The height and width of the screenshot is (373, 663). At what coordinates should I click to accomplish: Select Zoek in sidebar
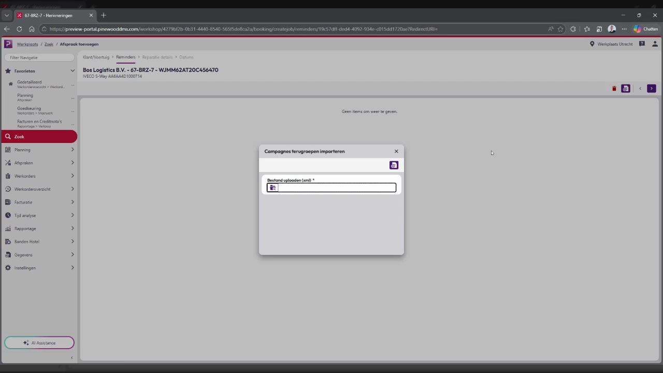[39, 137]
